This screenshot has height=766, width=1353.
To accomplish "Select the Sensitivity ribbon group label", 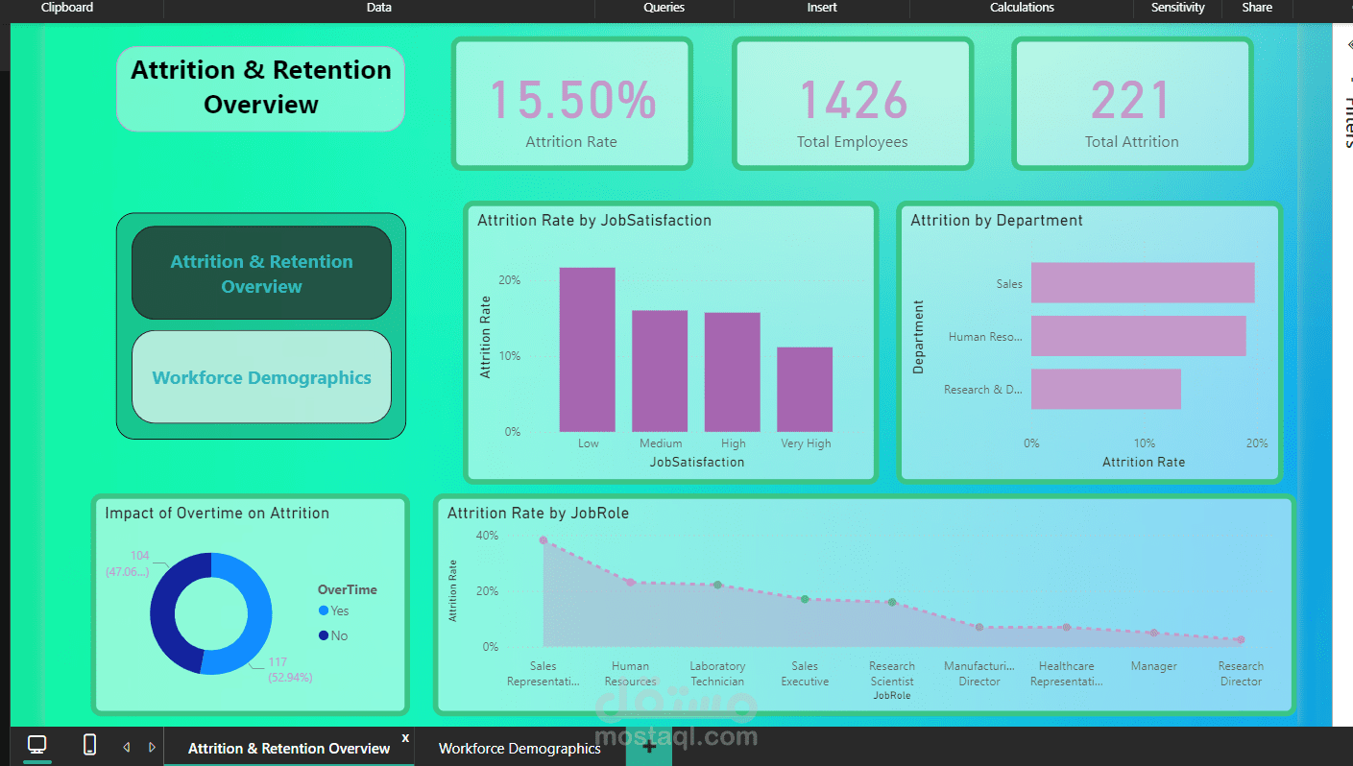I will point(1177,8).
